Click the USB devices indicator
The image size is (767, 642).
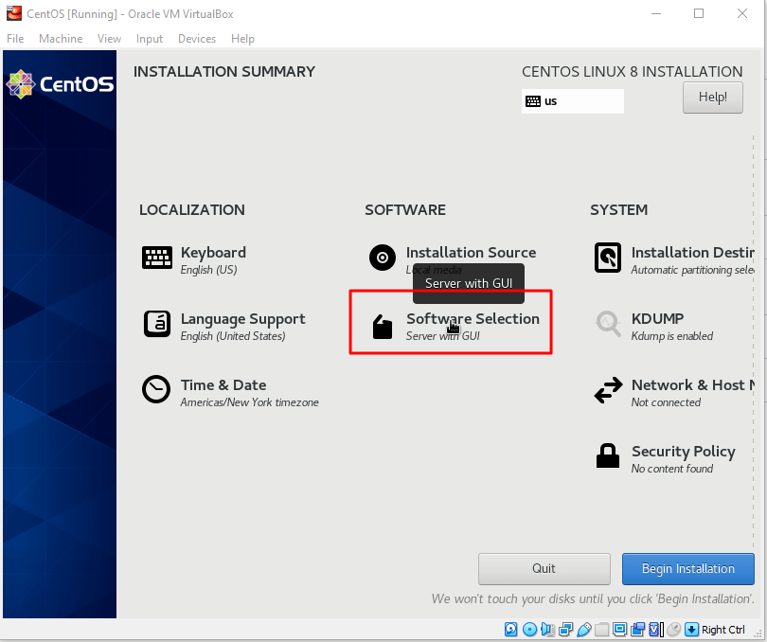click(584, 630)
